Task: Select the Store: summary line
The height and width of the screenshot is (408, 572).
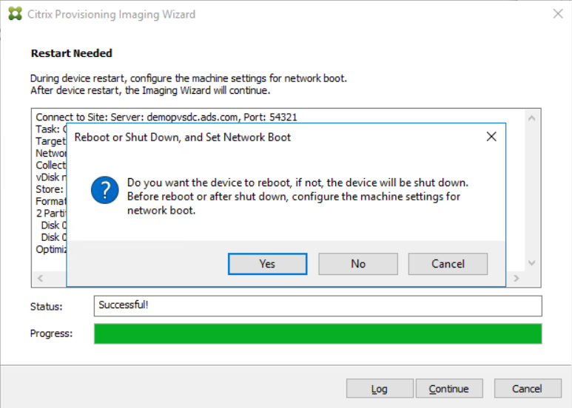Action: point(50,189)
